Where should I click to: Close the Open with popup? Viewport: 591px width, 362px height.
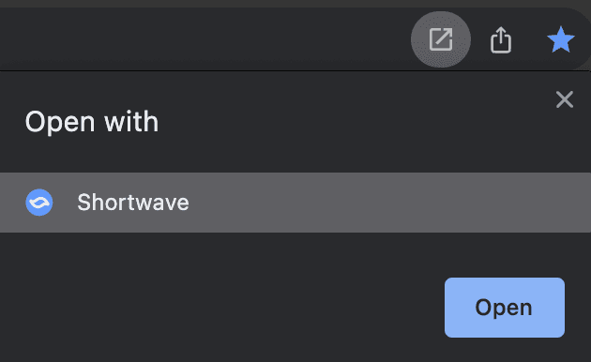pos(564,99)
